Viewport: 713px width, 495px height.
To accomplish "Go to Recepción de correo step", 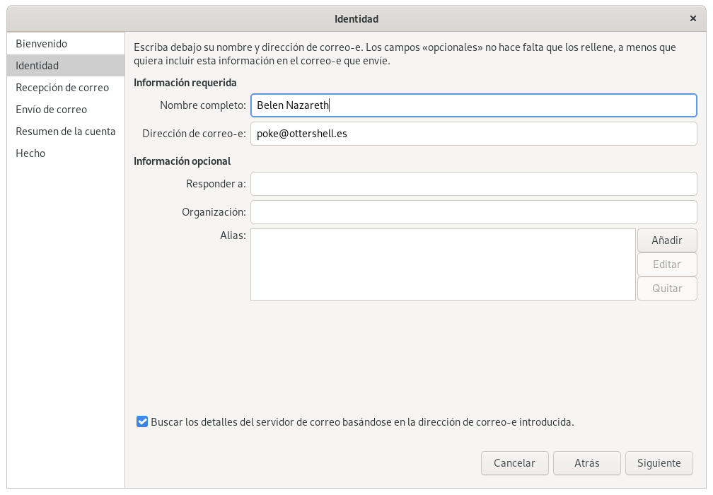I will 62,88.
